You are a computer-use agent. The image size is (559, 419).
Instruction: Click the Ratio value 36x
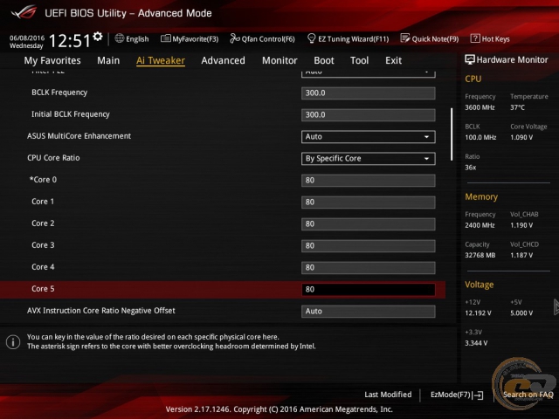tap(471, 168)
